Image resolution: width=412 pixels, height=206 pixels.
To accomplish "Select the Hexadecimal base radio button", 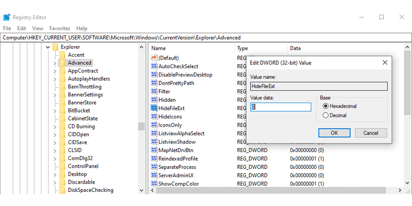I will [x=325, y=106].
